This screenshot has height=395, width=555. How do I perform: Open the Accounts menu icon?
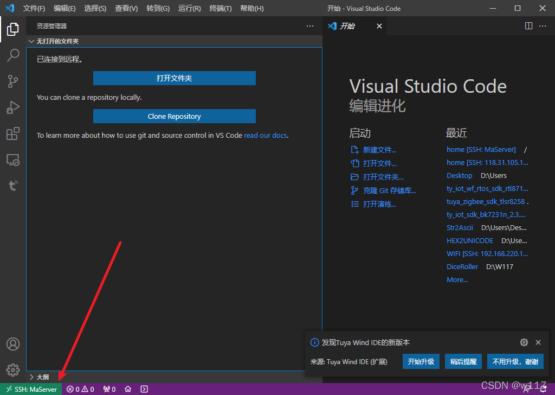pos(13,344)
